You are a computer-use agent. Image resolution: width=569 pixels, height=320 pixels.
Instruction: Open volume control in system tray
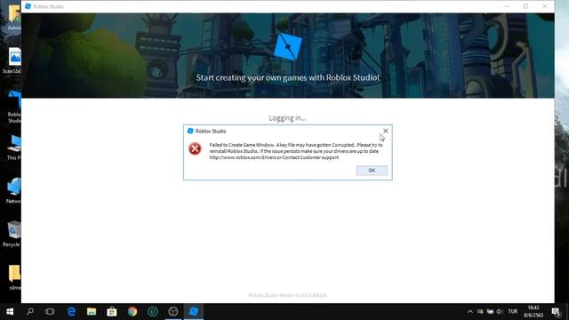point(500,312)
